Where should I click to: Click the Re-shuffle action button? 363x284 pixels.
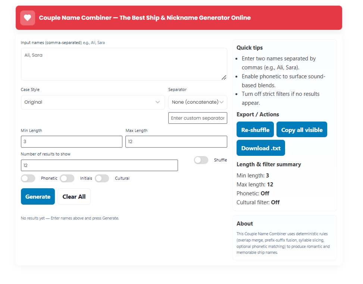click(x=255, y=129)
